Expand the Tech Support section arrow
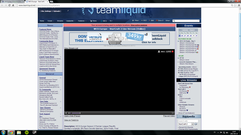Screen dimensions: 241x135 click(x=61, y=114)
